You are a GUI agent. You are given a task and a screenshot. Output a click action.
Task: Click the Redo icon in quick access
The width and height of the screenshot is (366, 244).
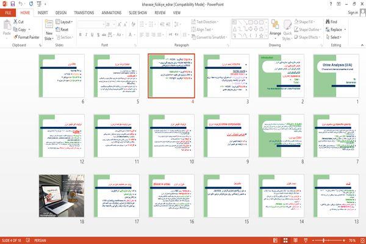(31, 4)
